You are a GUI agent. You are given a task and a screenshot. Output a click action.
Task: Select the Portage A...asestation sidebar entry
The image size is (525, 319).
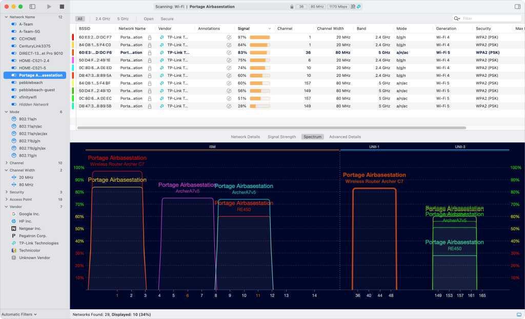click(35, 75)
